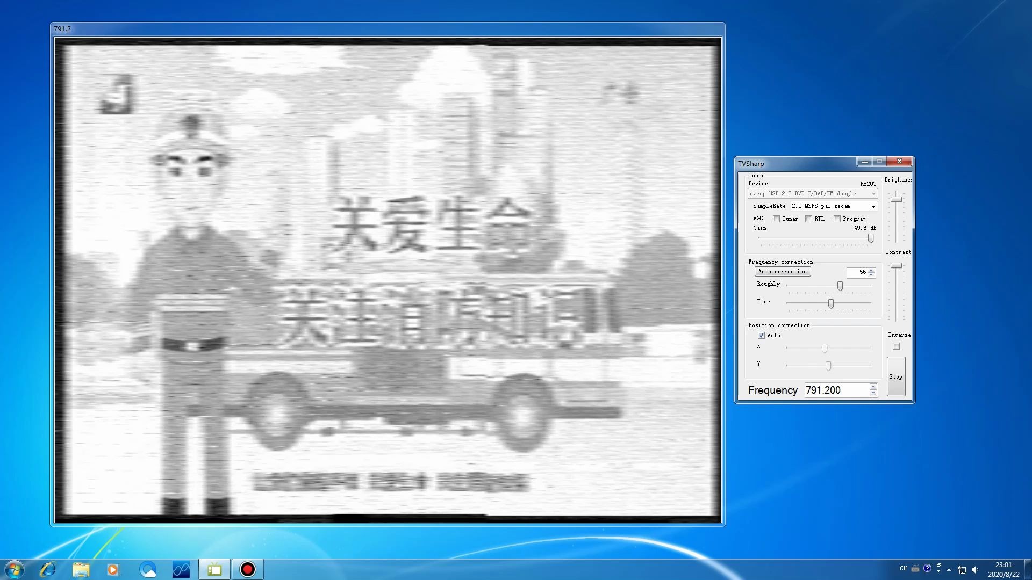Screen dimensions: 1032x580
Task: Open the Start menu
Action: point(13,569)
